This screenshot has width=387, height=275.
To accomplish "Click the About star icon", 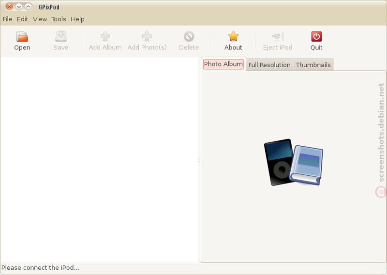I will point(233,36).
